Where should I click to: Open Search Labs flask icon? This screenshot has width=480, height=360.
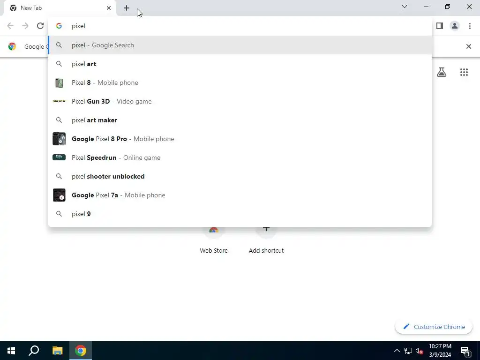(x=442, y=72)
